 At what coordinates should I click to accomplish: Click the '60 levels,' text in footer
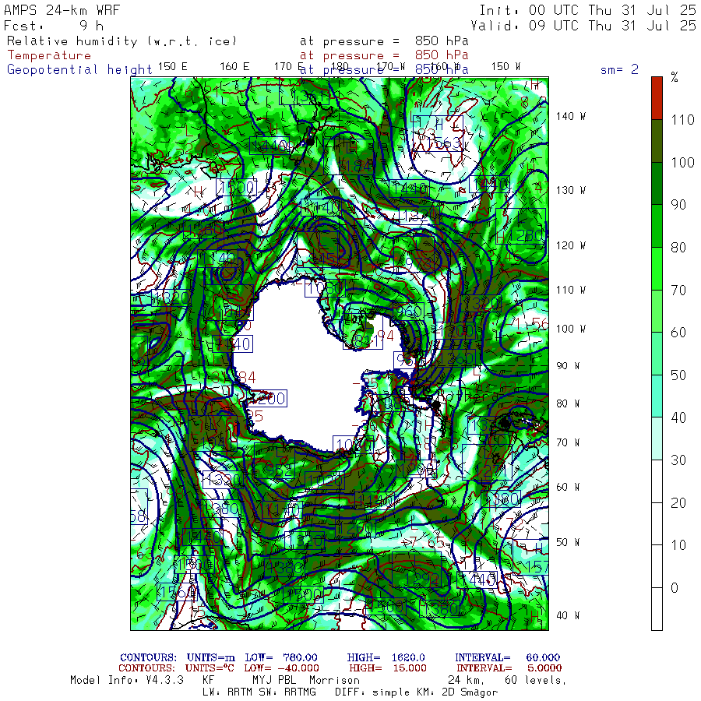tap(536, 680)
